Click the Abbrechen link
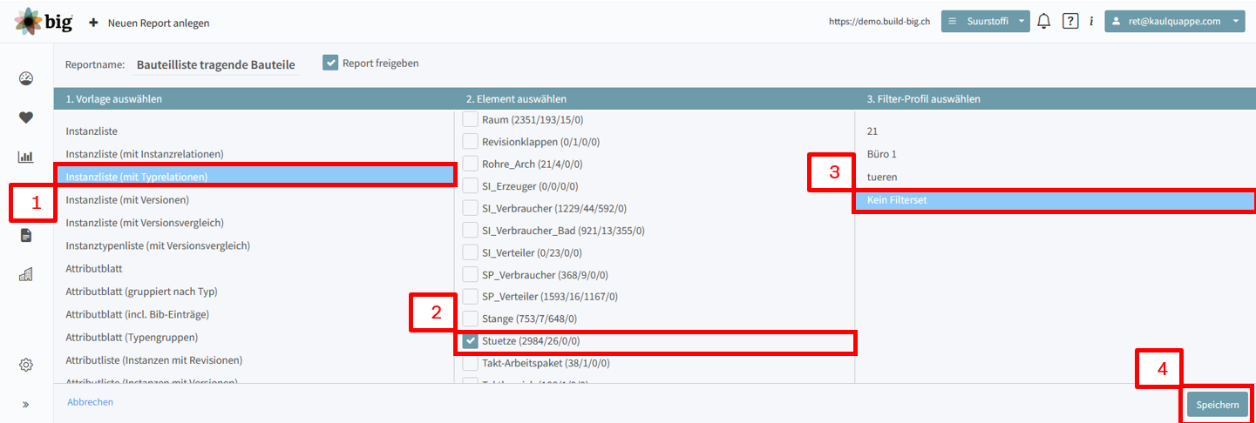The height and width of the screenshot is (423, 1256). pyautogui.click(x=91, y=402)
